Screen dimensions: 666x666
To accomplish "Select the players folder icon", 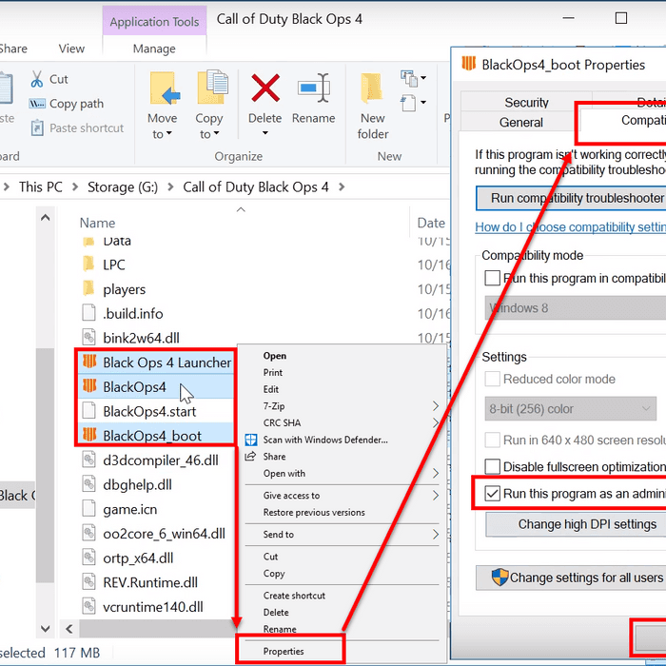I will coord(88,288).
